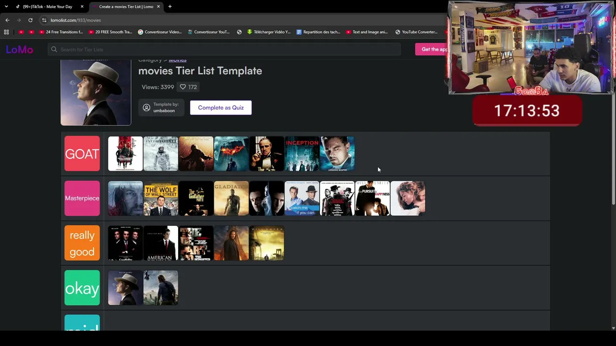Select The Godfather Part II poster
The image size is (616, 346).
point(196,198)
